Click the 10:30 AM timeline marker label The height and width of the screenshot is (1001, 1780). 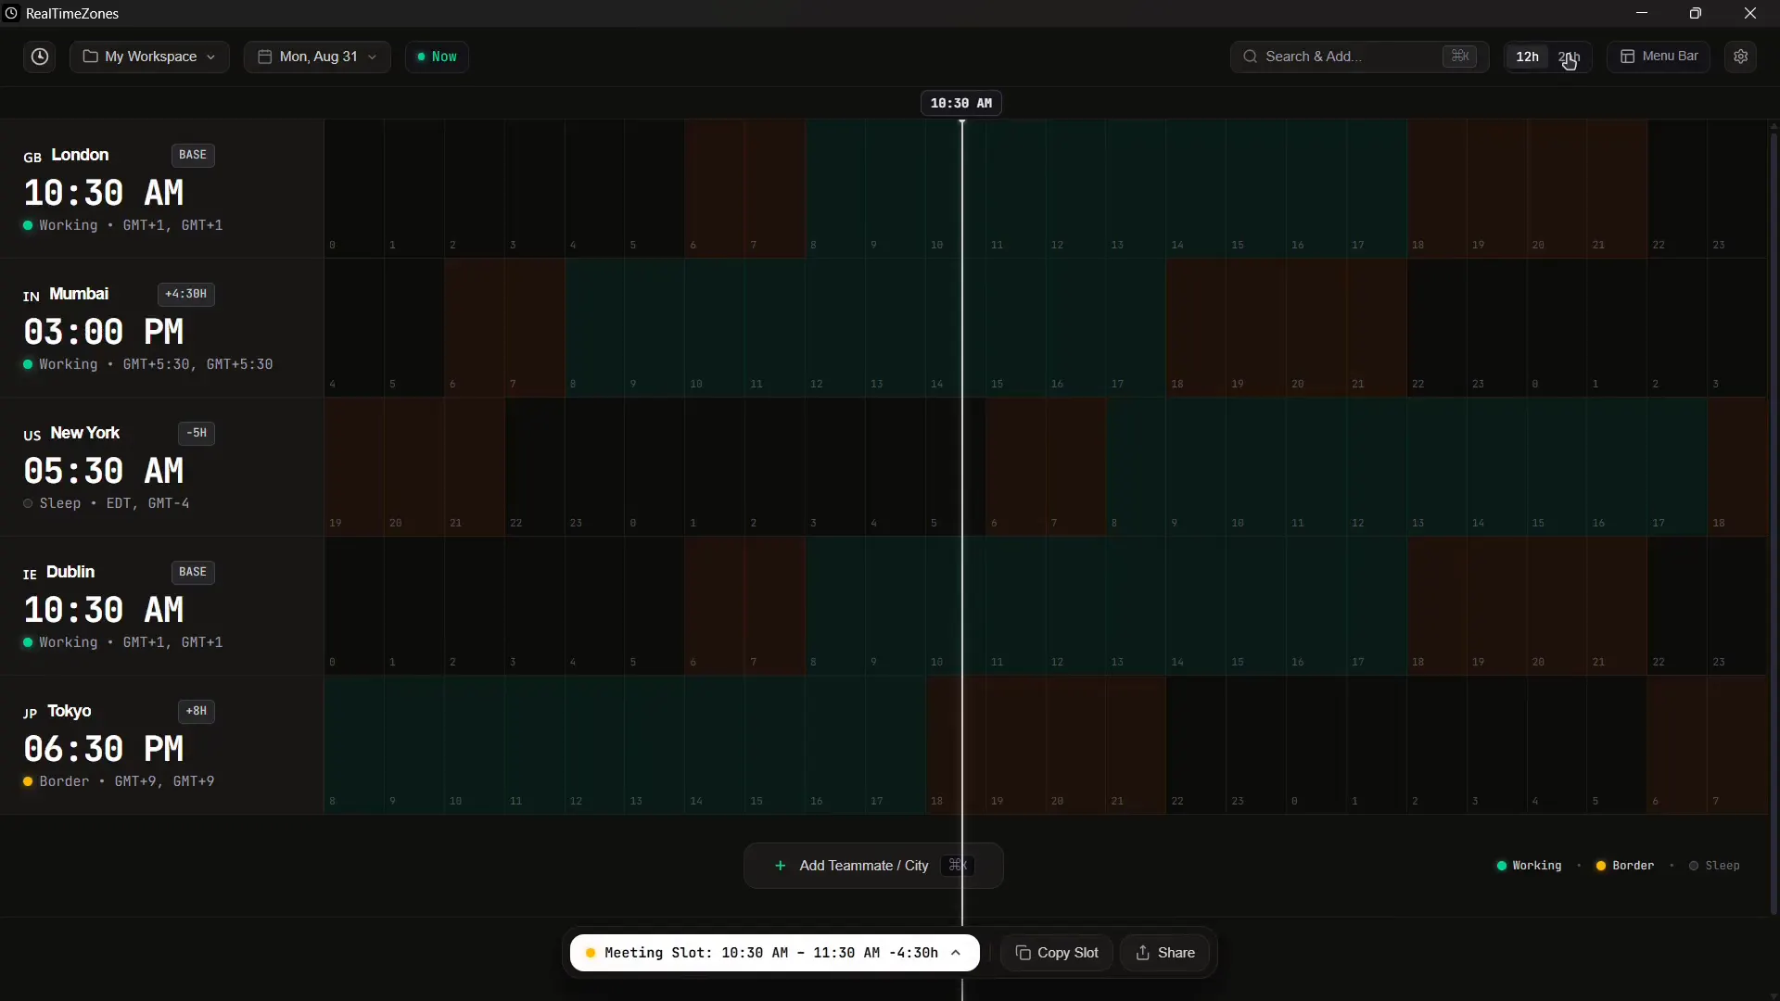[961, 103]
